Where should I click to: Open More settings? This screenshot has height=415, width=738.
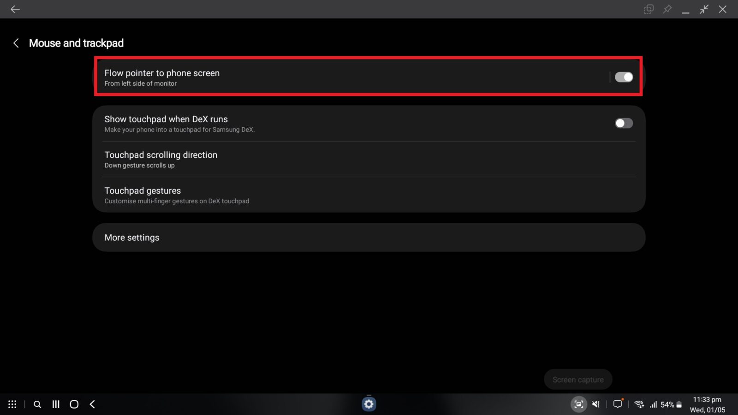369,237
